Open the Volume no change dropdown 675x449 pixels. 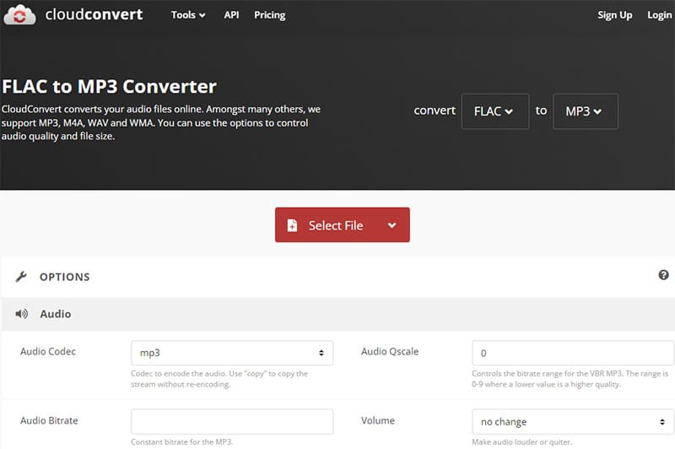click(x=573, y=421)
